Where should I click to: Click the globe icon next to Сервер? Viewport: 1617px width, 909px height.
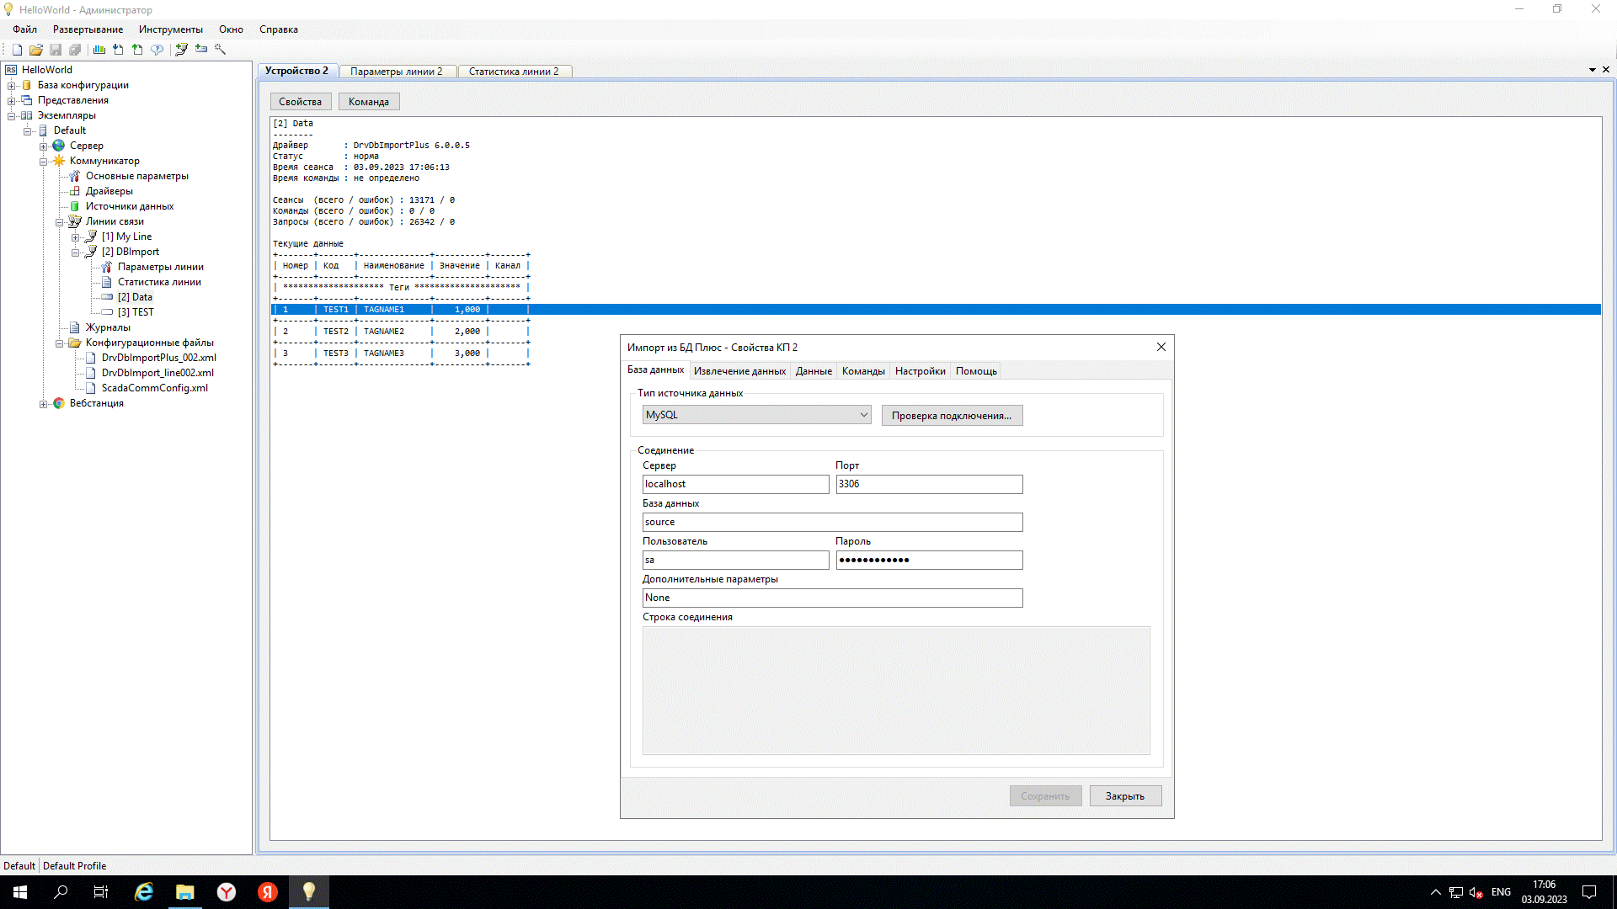(59, 146)
